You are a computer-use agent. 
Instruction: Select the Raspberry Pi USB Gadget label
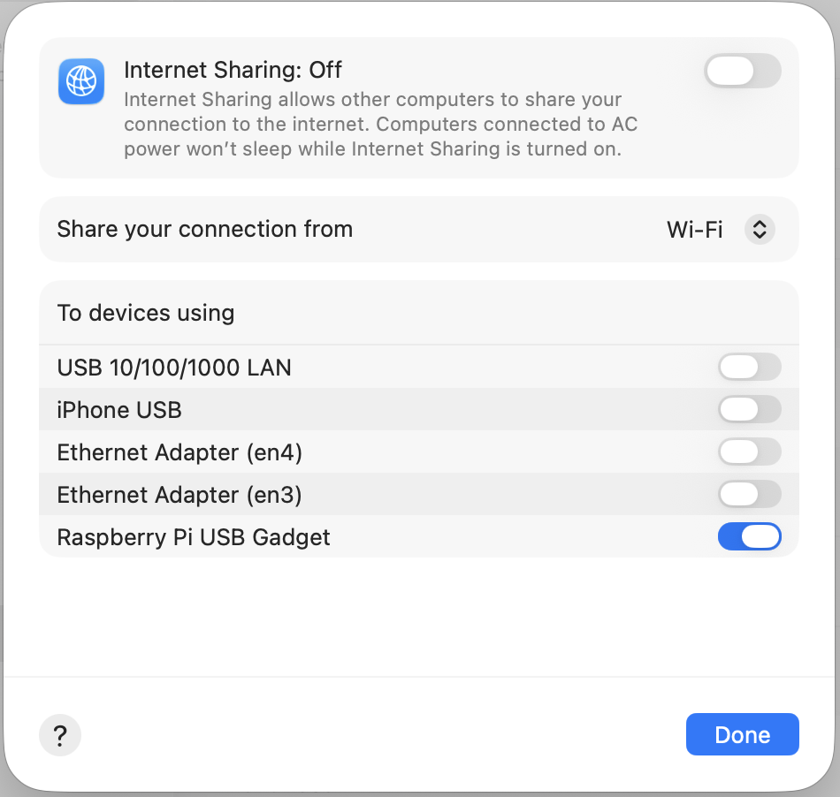point(194,537)
